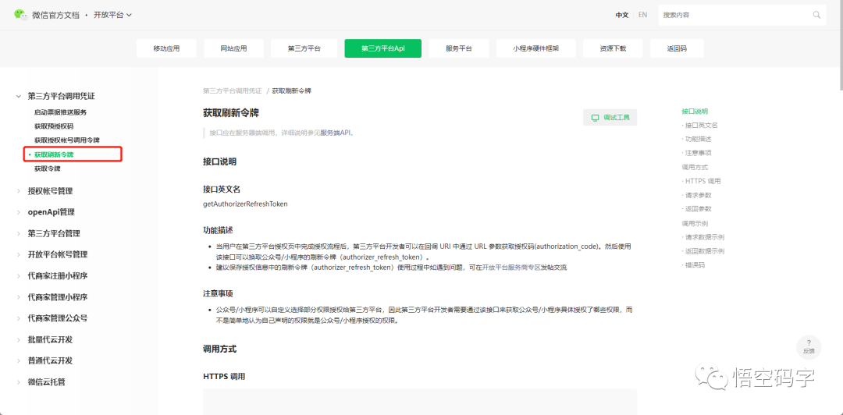Jump to 接口英文名 in page outline
This screenshot has height=415, width=843.
point(701,126)
